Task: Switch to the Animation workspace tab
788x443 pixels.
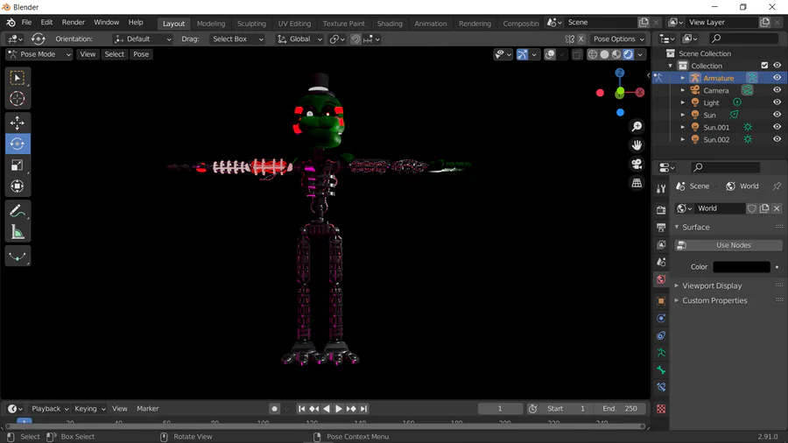Action: pos(430,23)
